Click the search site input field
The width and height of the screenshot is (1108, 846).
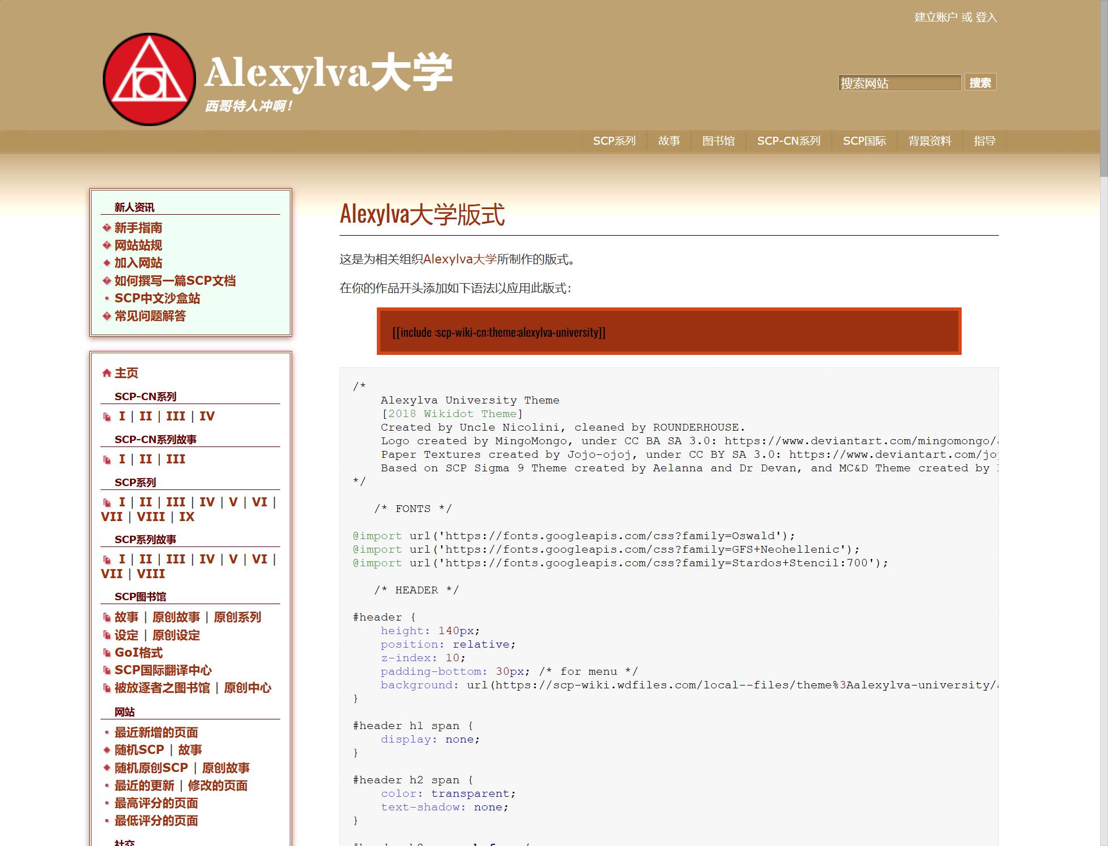[899, 83]
